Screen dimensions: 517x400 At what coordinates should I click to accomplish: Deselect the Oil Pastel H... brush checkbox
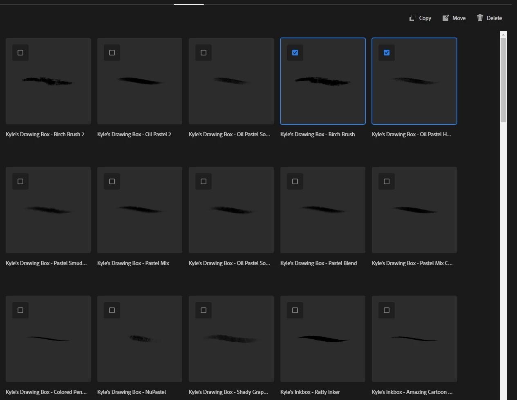pos(387,53)
